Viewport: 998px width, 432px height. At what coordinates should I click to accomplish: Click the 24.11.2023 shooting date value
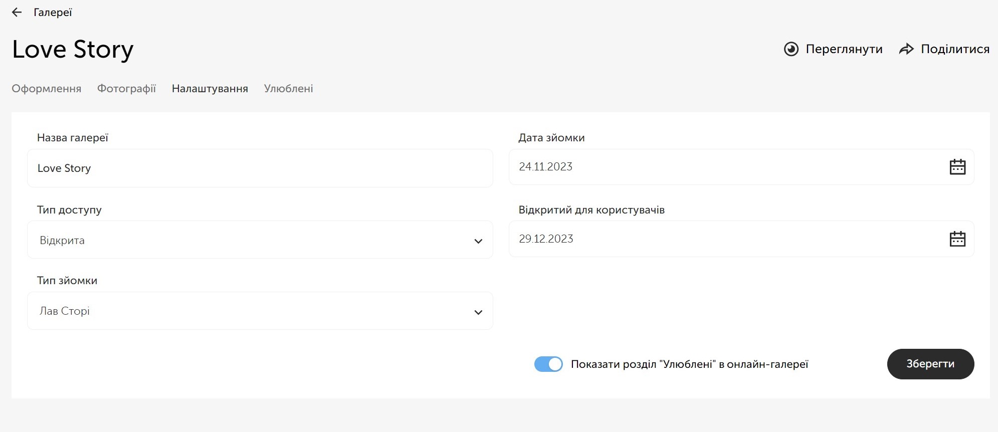[x=545, y=167]
